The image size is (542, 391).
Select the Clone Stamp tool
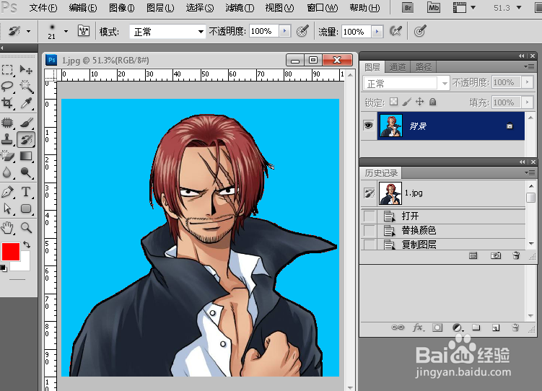tap(7, 139)
